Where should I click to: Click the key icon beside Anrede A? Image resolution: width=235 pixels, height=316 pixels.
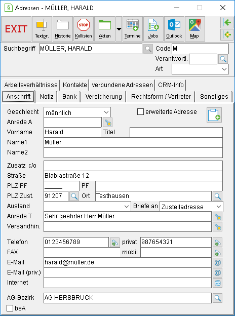pos(108,123)
